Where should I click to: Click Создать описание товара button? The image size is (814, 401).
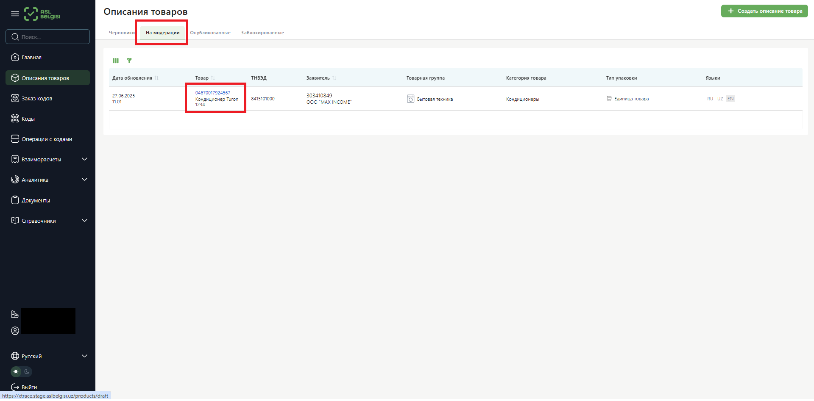(x=764, y=11)
